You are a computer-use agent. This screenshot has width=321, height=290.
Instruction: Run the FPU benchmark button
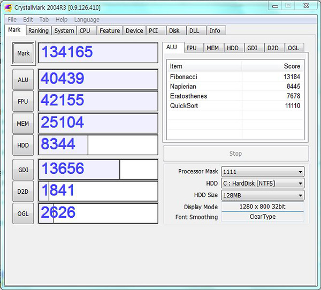[23, 101]
